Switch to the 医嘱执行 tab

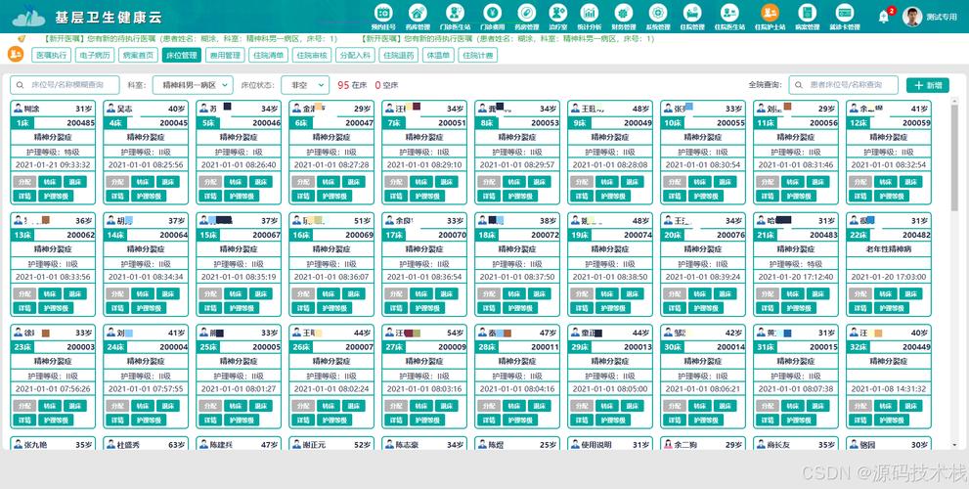coord(53,56)
